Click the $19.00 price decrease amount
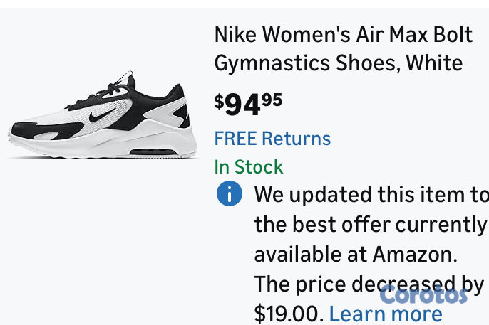 pos(288,314)
